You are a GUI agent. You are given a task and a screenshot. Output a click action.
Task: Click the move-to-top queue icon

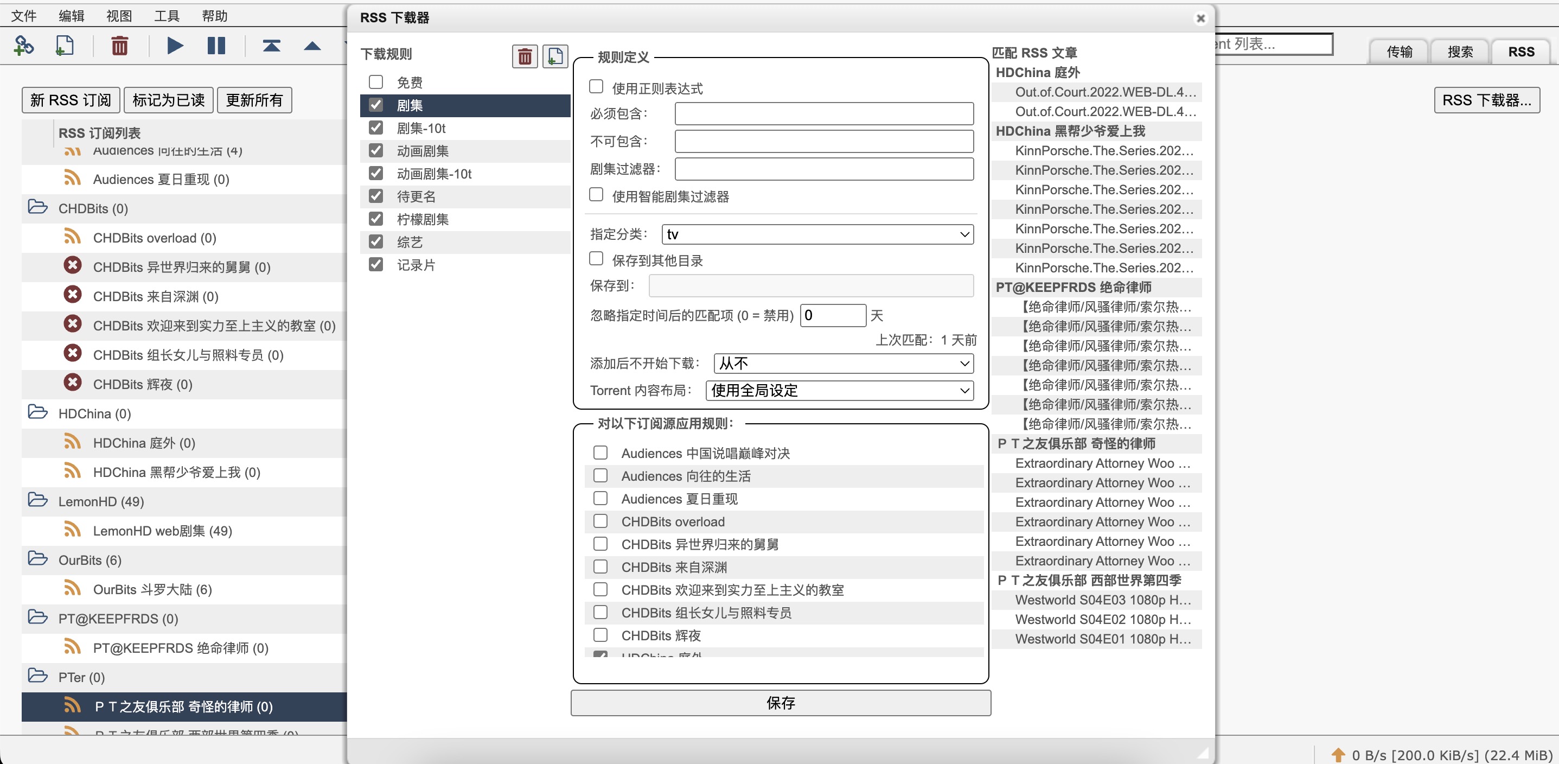point(271,46)
